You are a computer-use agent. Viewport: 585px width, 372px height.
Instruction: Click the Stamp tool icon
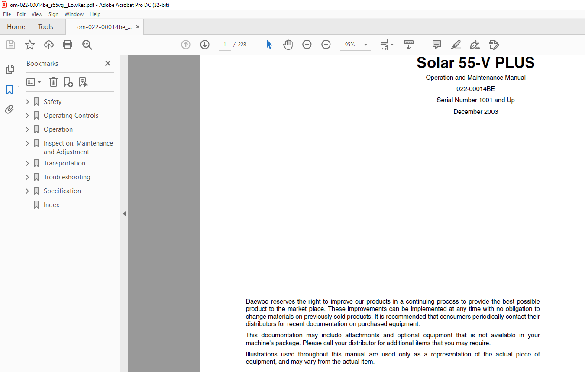point(494,45)
